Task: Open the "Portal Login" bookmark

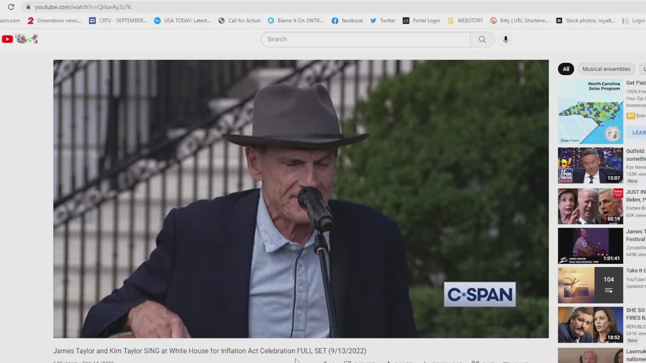Action: click(422, 20)
